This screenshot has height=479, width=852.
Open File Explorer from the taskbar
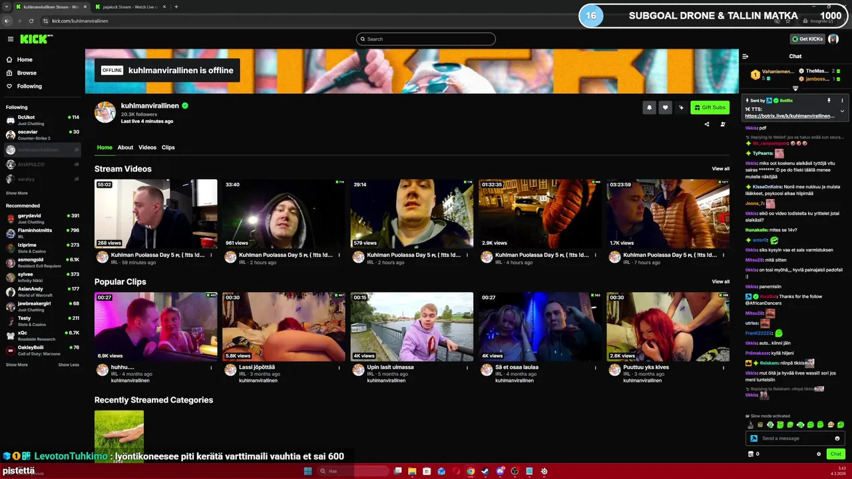[412, 471]
